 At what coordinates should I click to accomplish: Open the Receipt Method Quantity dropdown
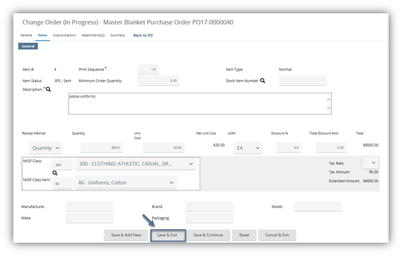pyautogui.click(x=45, y=148)
